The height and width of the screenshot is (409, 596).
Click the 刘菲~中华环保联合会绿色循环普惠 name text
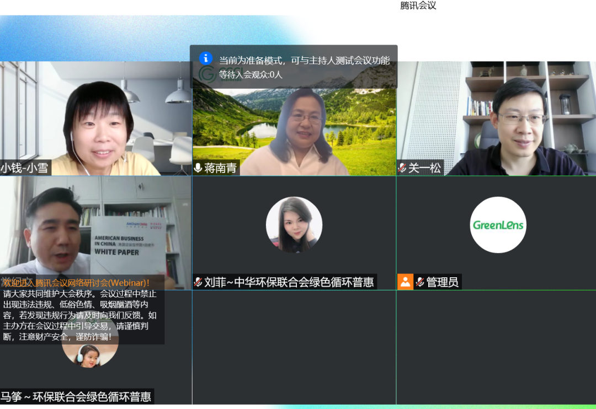289,282
